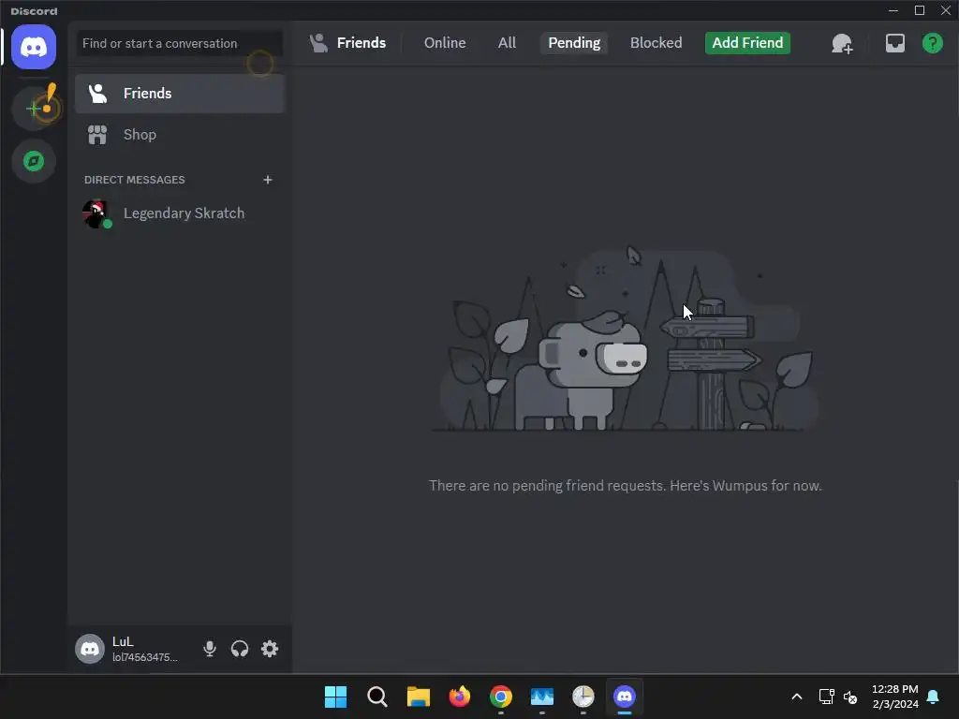This screenshot has height=719, width=959.
Task: Click the green Add Friend button
Action: [x=747, y=43]
